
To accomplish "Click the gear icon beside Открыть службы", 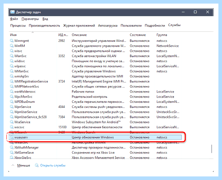I will (x=37, y=165).
